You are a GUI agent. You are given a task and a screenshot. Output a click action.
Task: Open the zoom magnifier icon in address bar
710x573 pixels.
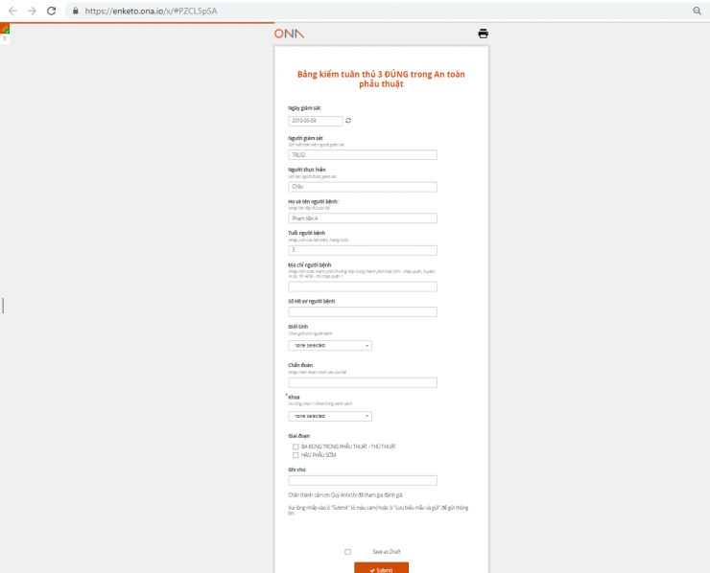click(697, 11)
